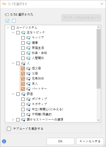Click the code icon beside 友人
Screen dimensions: 106x147
(28, 84)
